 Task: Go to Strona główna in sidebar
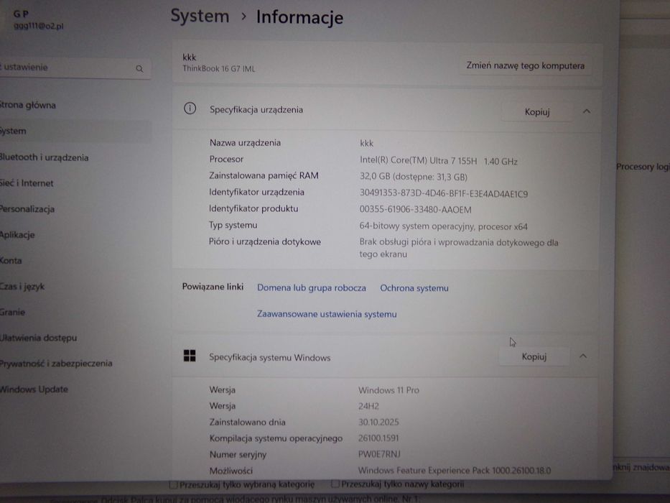(x=75, y=105)
